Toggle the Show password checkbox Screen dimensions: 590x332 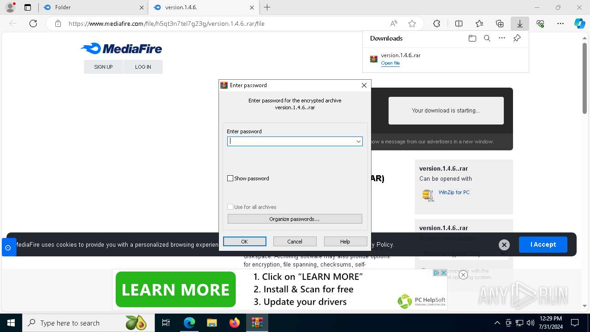(x=230, y=178)
